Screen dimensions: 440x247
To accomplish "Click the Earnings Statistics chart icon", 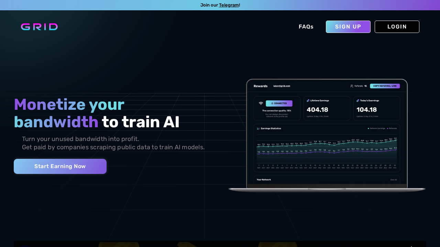I will (258, 128).
